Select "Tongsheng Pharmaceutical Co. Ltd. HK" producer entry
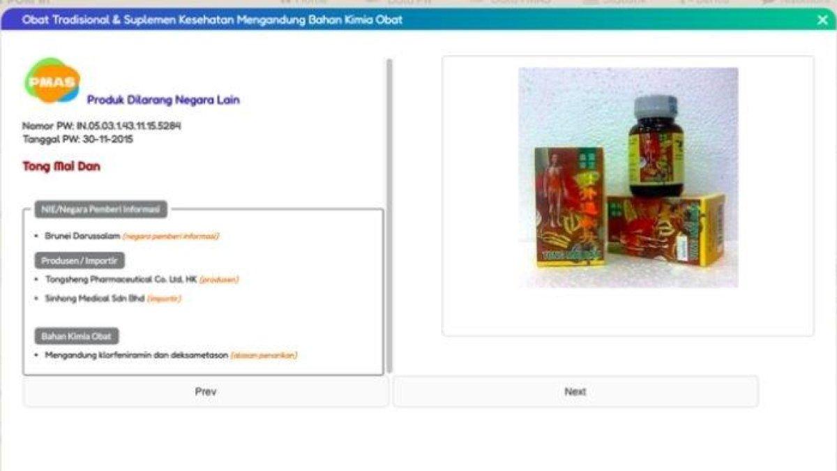 pyautogui.click(x=121, y=279)
